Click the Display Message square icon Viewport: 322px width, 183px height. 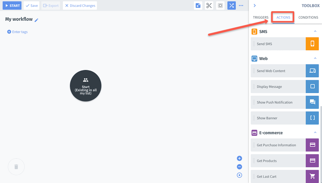[x=312, y=87]
